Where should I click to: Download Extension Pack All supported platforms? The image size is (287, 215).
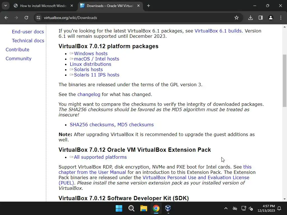100,157
